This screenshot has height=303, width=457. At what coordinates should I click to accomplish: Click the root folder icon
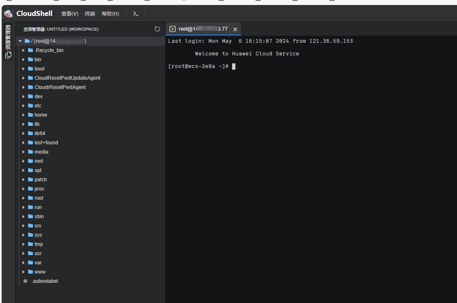click(30, 198)
